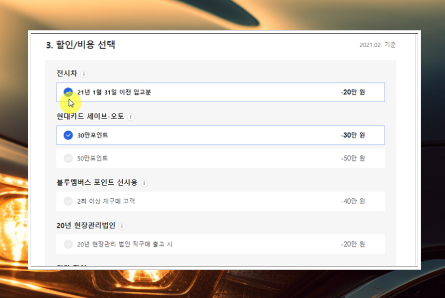Click the 3. 할인/비용 선택 heading

(x=80, y=45)
